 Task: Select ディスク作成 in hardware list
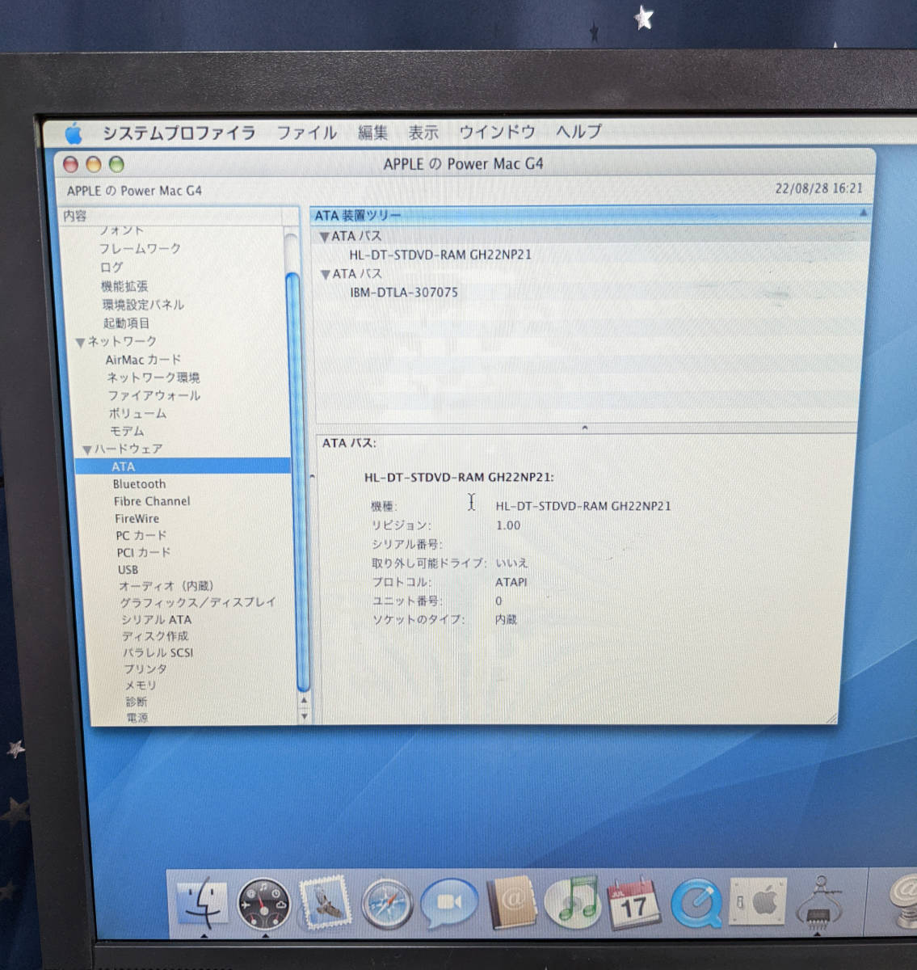point(155,636)
